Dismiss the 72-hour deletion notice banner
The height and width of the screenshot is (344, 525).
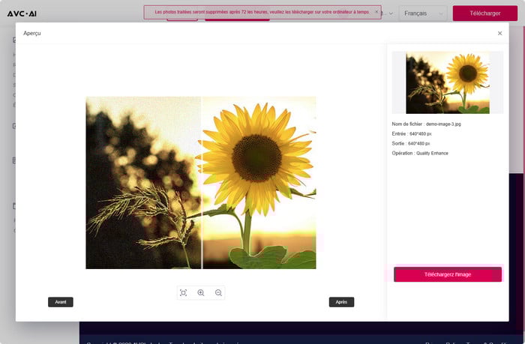pos(376,12)
